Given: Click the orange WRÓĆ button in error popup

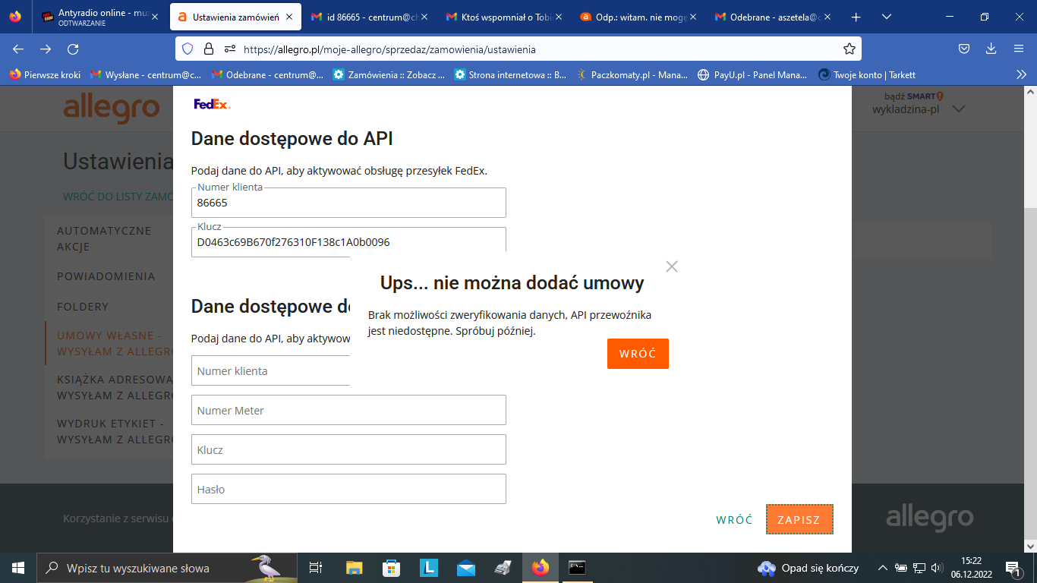Looking at the screenshot, I should pyautogui.click(x=638, y=354).
